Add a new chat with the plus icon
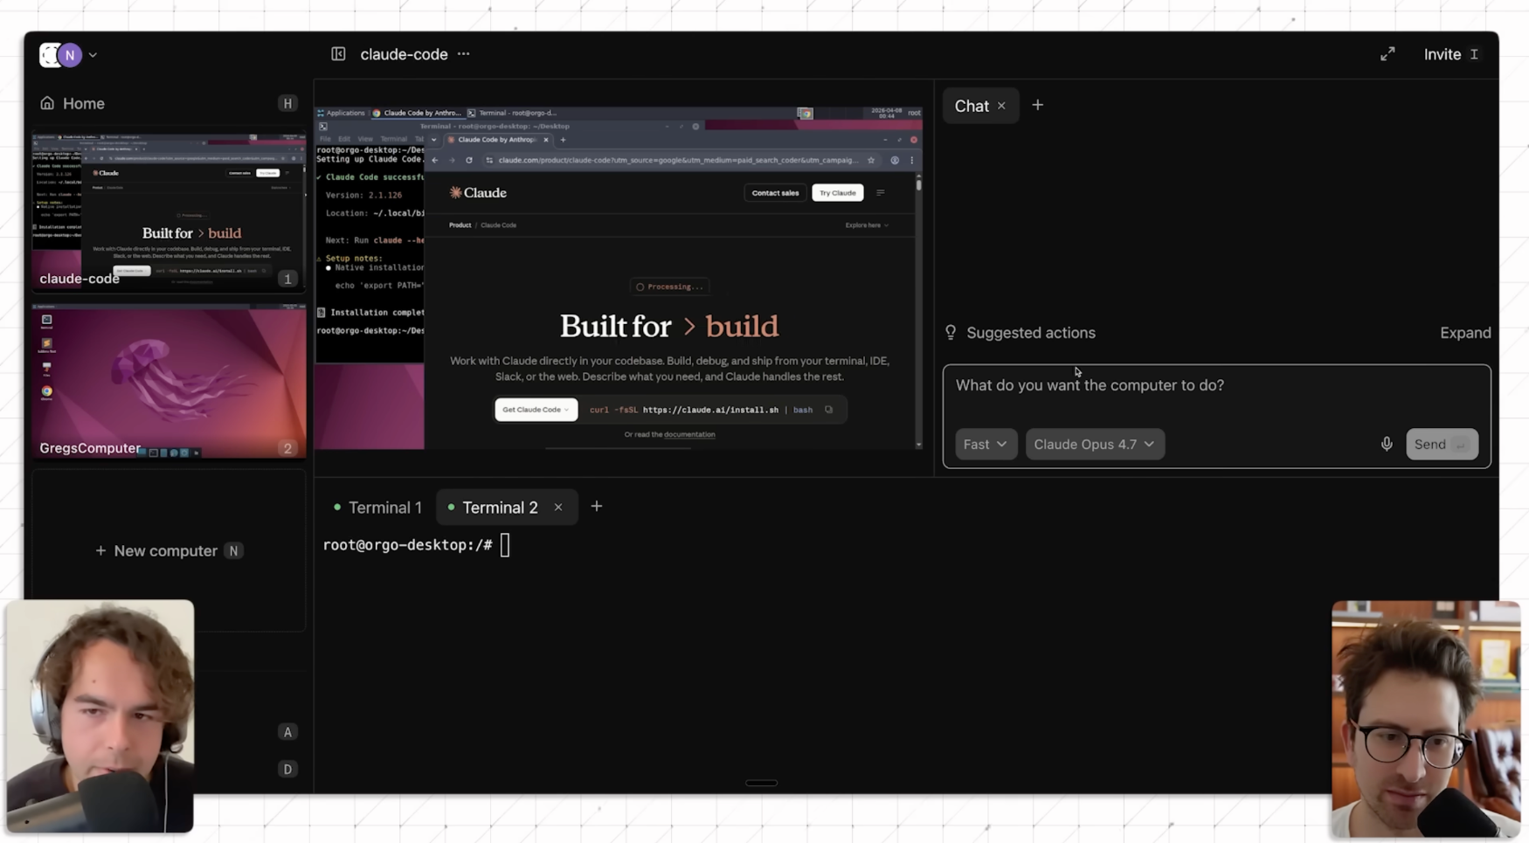The width and height of the screenshot is (1529, 843). point(1037,105)
